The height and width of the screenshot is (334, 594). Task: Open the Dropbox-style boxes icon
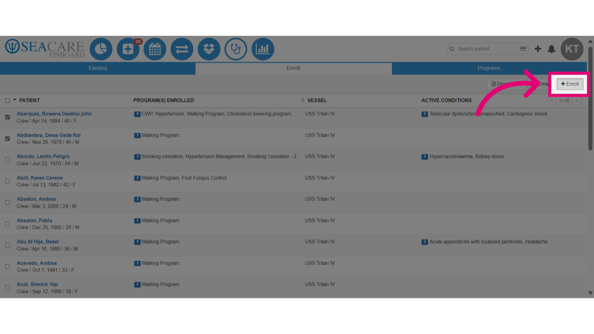tap(209, 49)
